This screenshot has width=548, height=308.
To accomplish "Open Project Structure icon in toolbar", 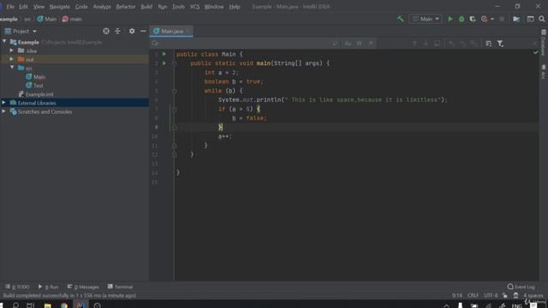I will coord(516,19).
